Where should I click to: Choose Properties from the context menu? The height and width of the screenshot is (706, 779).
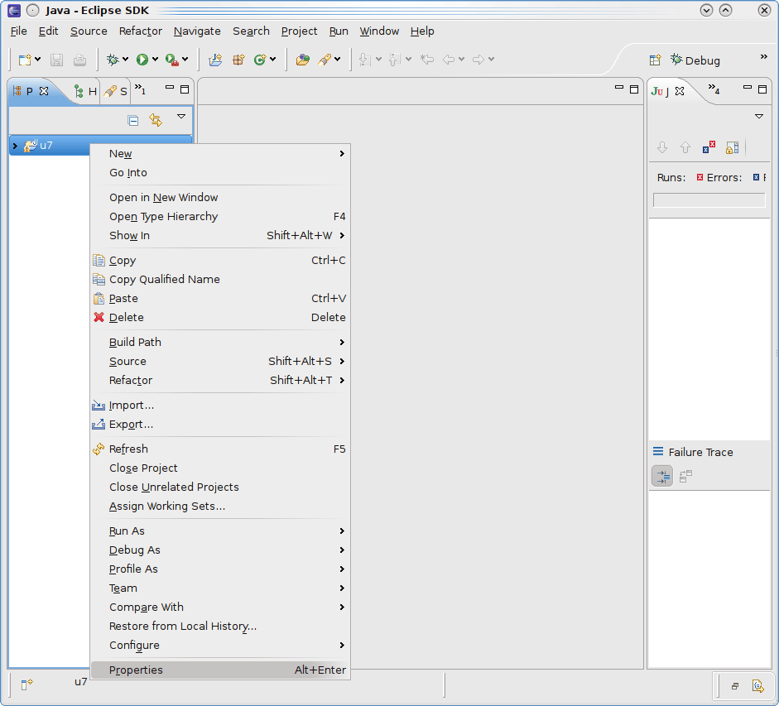pos(220,670)
